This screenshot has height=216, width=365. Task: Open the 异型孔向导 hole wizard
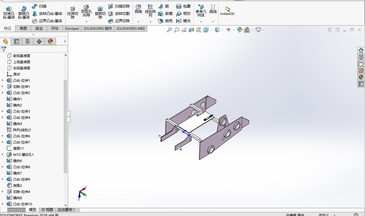pyautogui.click(x=86, y=11)
